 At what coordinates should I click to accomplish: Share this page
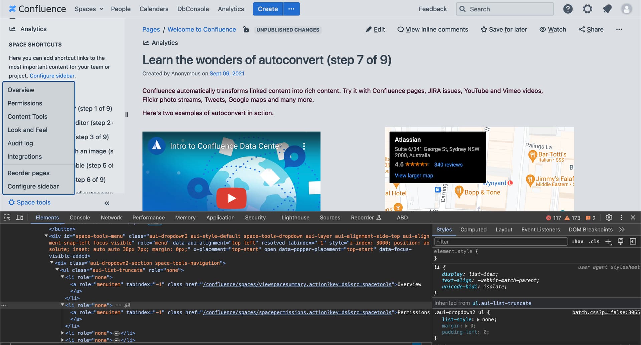tap(591, 29)
